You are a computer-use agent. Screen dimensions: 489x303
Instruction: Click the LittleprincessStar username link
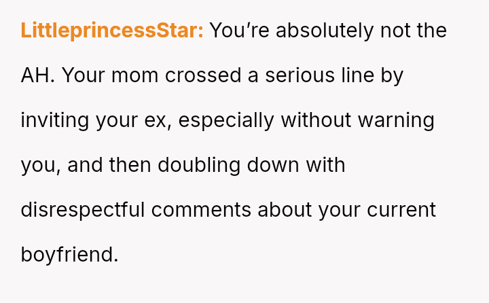tap(112, 31)
